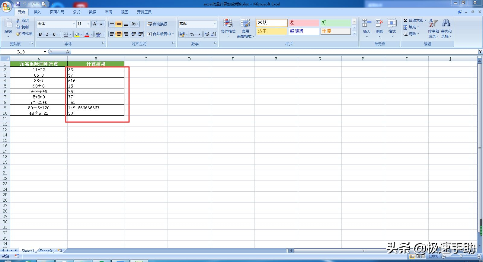The image size is (483, 262).
Task: Toggle italic formatting
Action: (47, 34)
